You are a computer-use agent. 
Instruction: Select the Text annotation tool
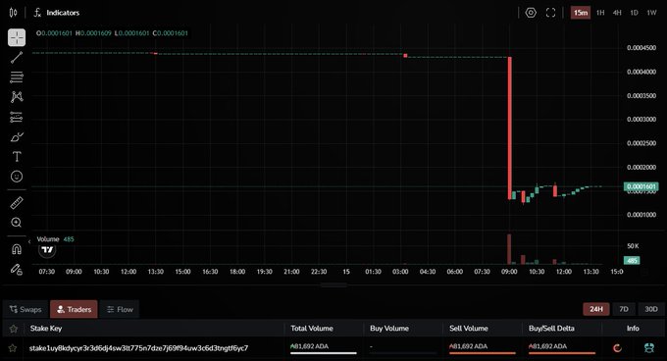click(17, 157)
